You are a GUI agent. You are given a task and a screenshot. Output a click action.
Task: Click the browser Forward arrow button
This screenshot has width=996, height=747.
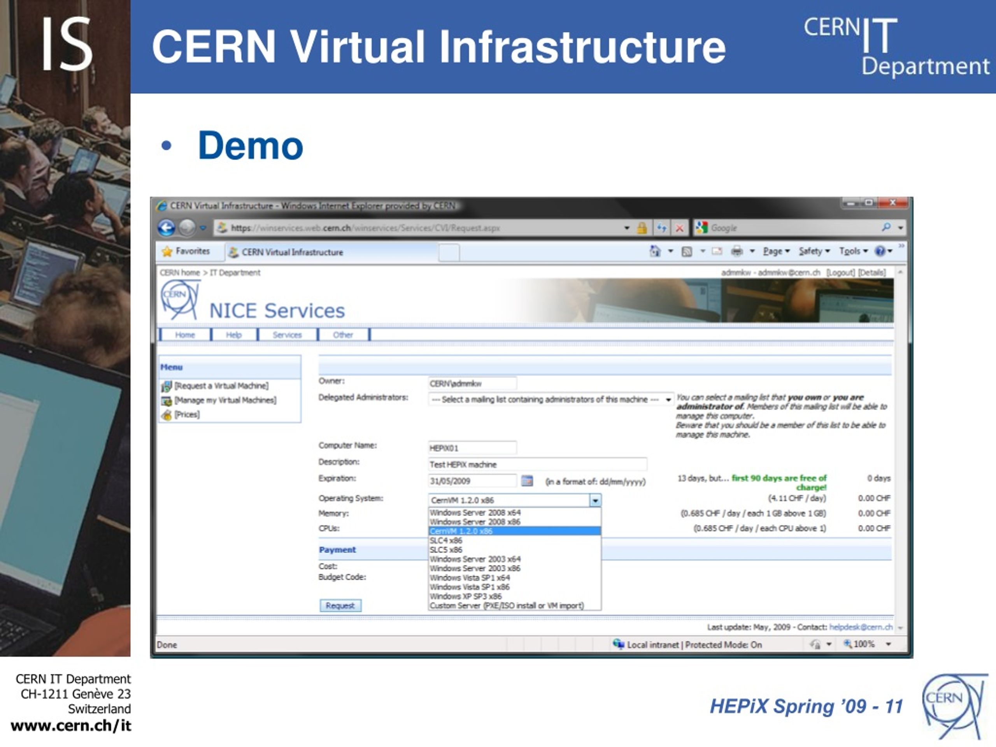[x=187, y=228]
